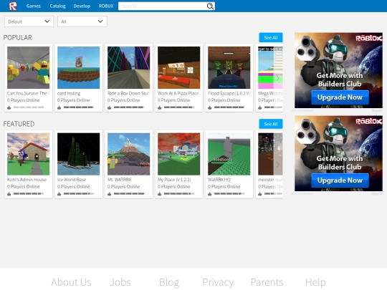This screenshot has height=290, width=387.
Task: Open the Blog footer link
Action: [169, 282]
